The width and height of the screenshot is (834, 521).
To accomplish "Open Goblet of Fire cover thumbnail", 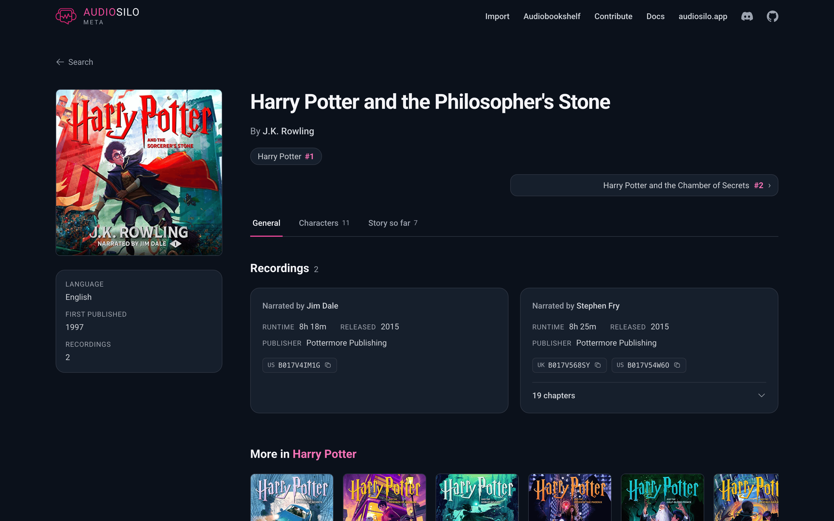I will coord(477,497).
